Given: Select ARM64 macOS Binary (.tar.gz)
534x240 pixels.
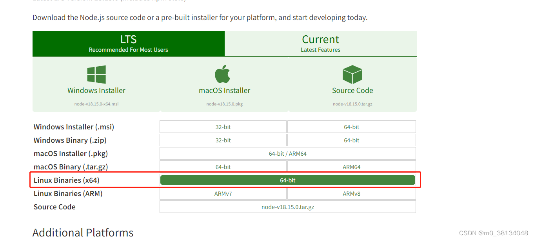Looking at the screenshot, I should tap(352, 167).
